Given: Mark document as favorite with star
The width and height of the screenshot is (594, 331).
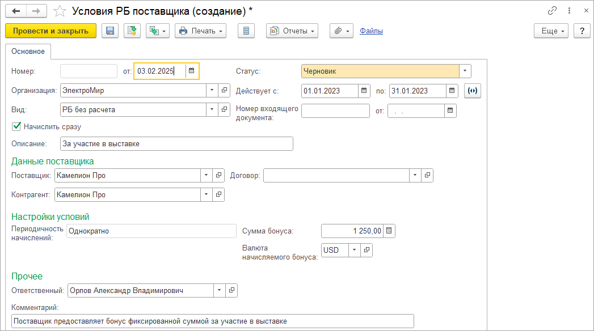Looking at the screenshot, I should tap(59, 11).
